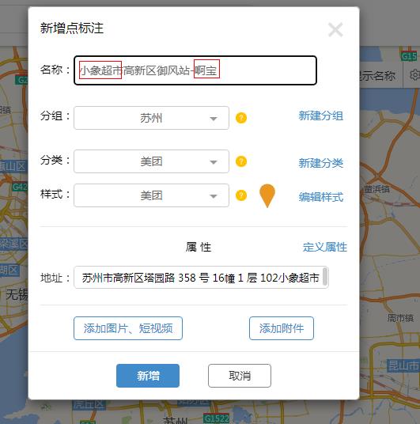Image resolution: width=420 pixels, height=424 pixels.
Task: Click the help icon next to 分类
Action: click(241, 161)
